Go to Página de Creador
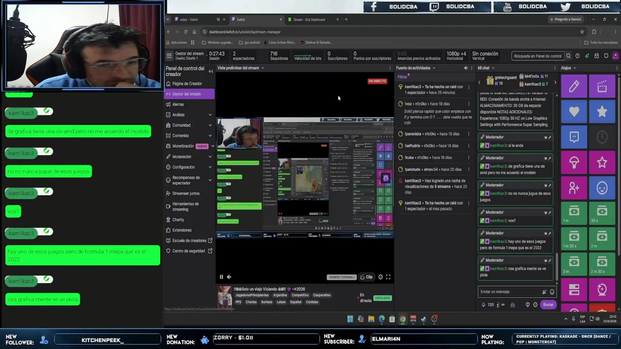This screenshot has height=349, width=621. click(x=187, y=83)
